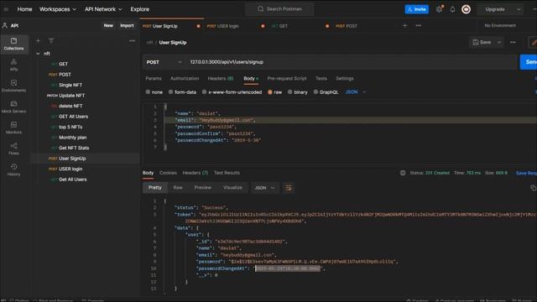Viewport: 537px width, 302px height.
Task: Open the collections panel three-dot options
Action: [x=132, y=41]
